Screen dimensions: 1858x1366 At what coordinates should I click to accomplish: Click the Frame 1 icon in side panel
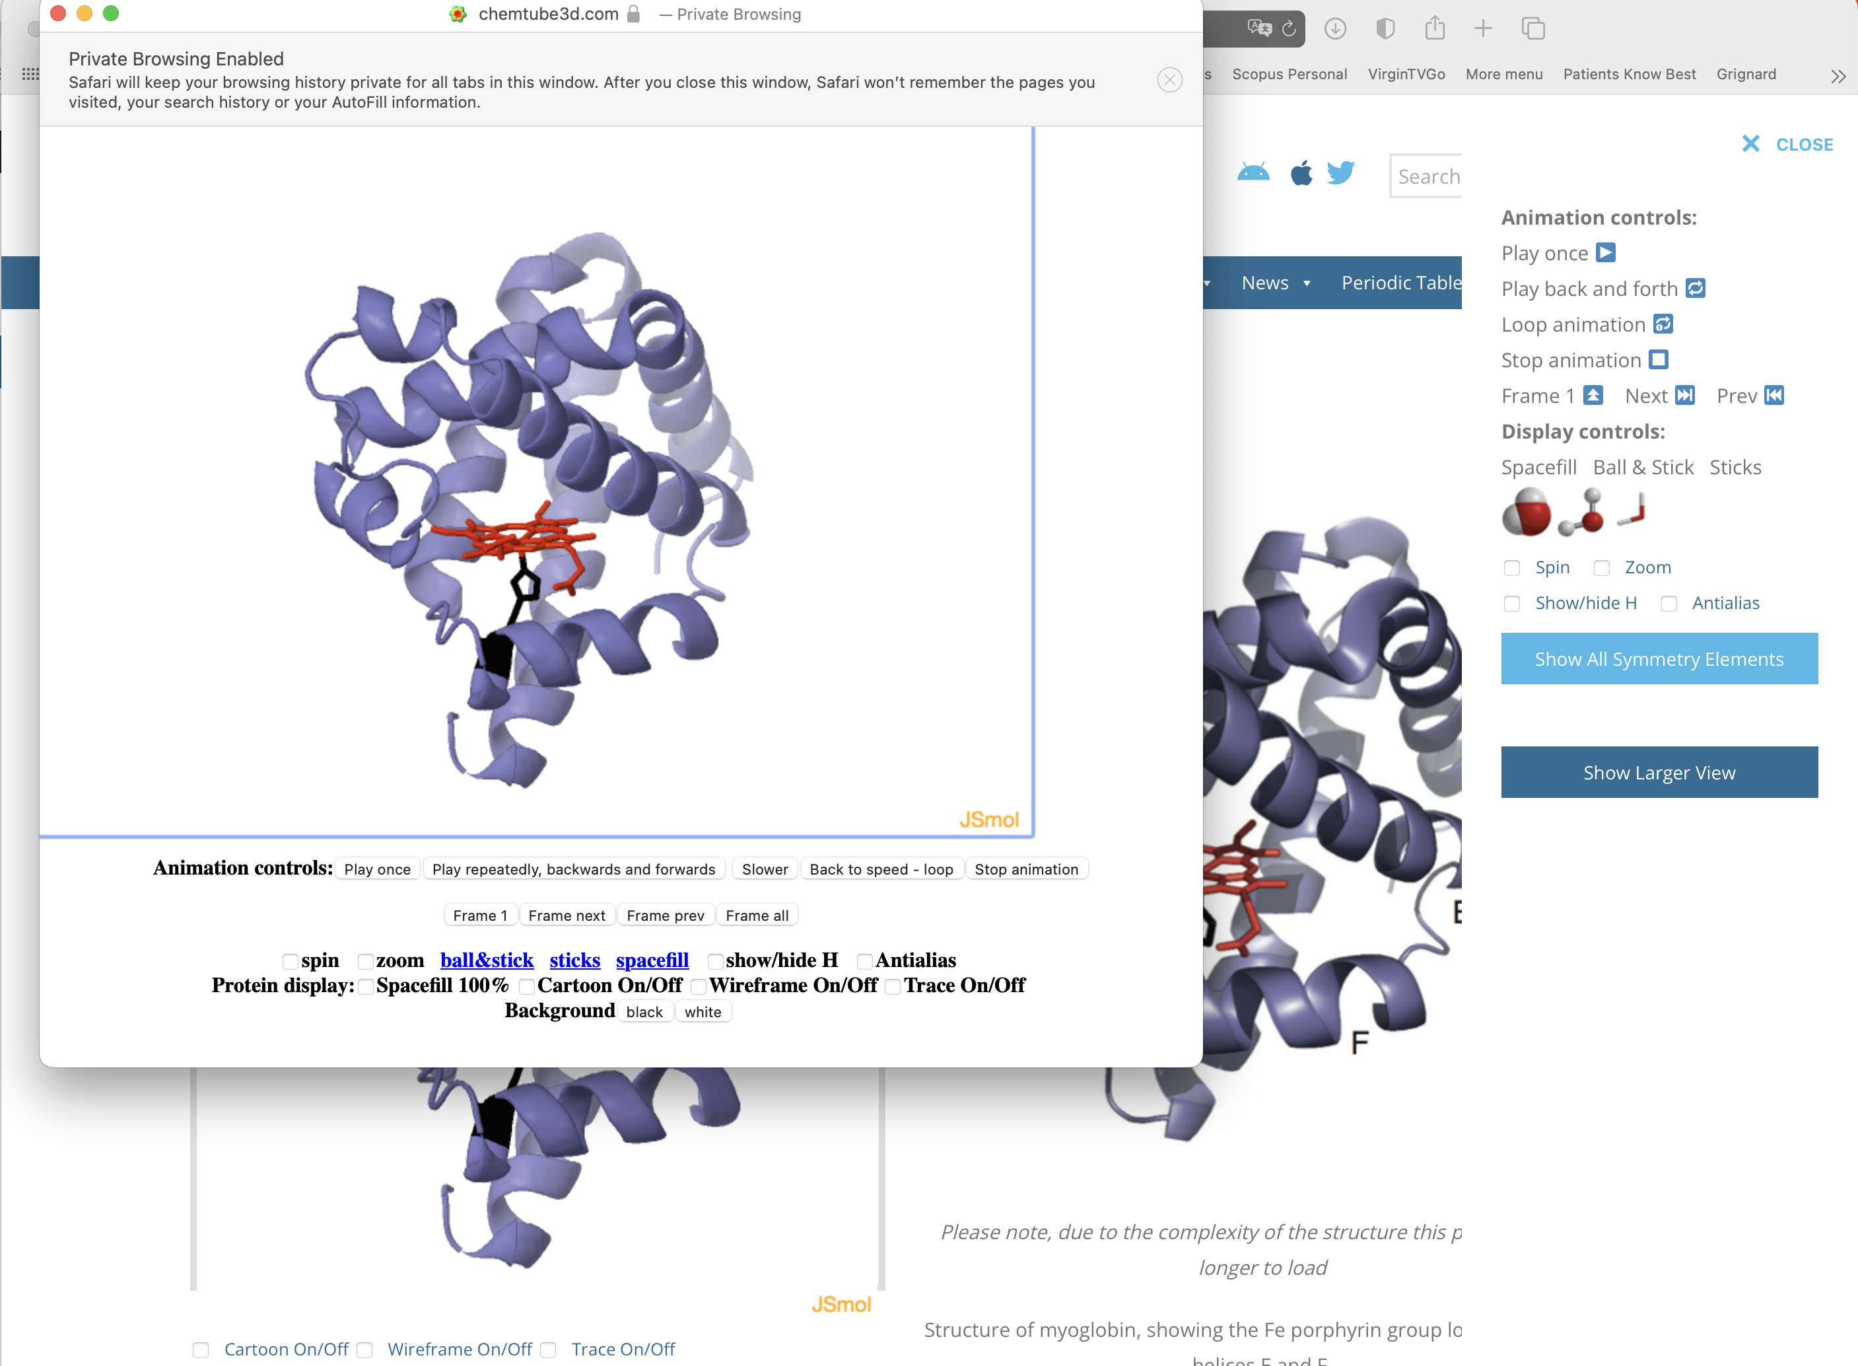[1593, 395]
